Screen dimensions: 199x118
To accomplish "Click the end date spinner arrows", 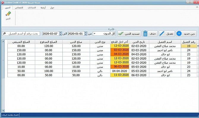I will (61, 34).
